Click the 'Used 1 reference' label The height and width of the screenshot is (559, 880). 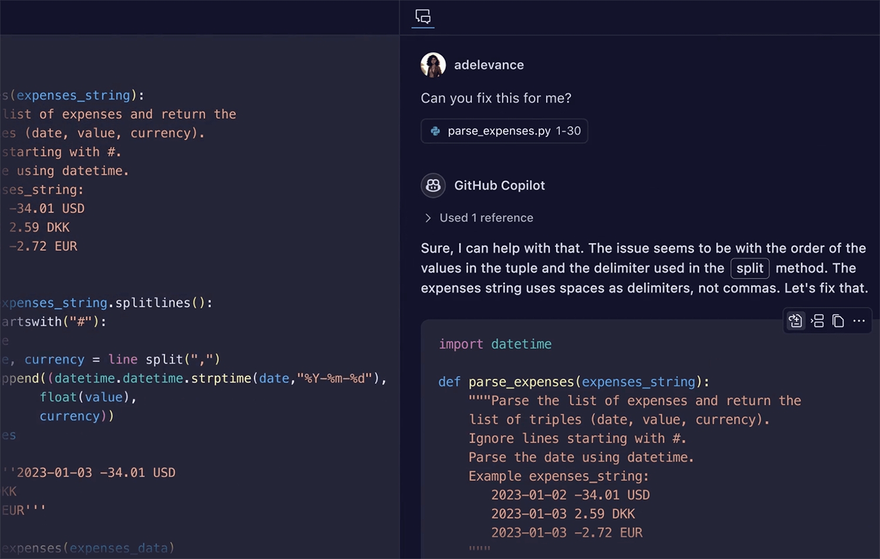[x=486, y=218]
